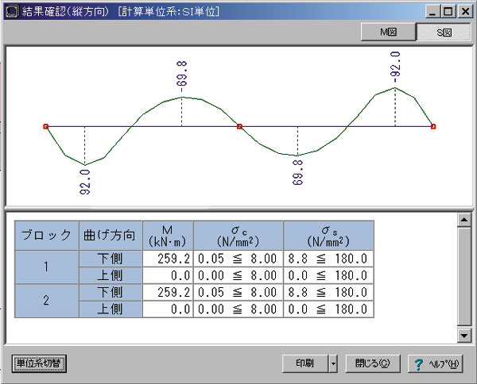Viewport: 477px width, 384px height.
Task: Maximize the 結果確認 window
Action: (447, 11)
